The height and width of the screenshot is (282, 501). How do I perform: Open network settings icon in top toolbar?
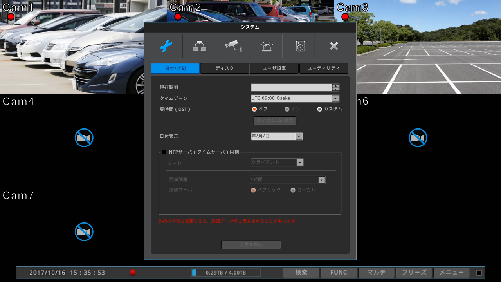point(199,46)
